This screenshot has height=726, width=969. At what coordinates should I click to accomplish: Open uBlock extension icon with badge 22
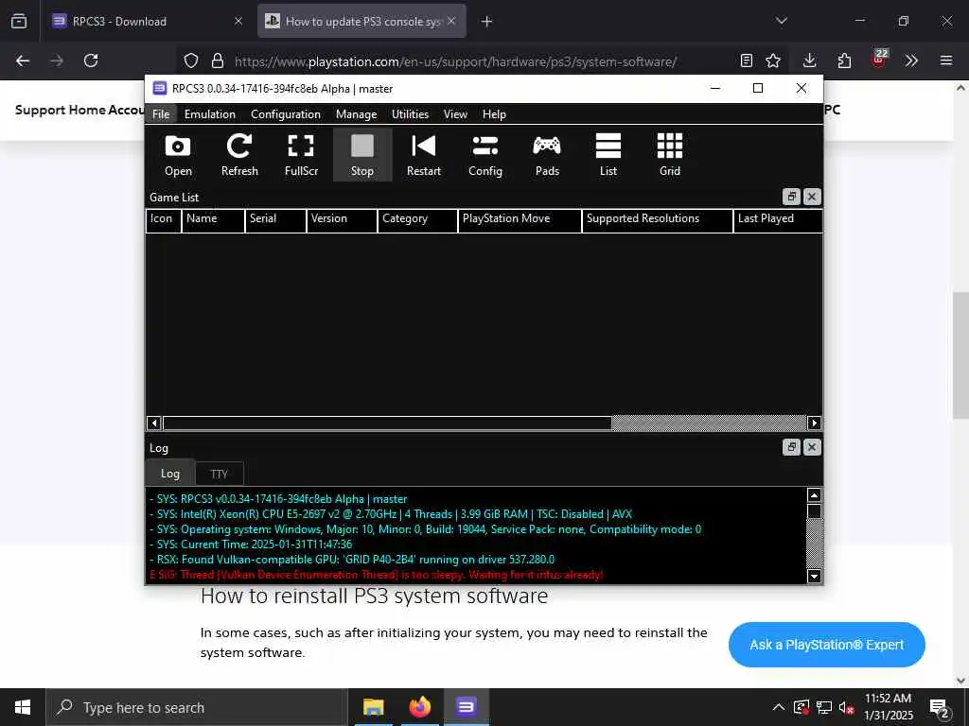[x=879, y=60]
